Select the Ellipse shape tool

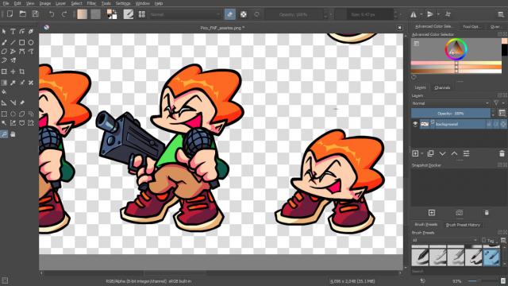click(31, 42)
